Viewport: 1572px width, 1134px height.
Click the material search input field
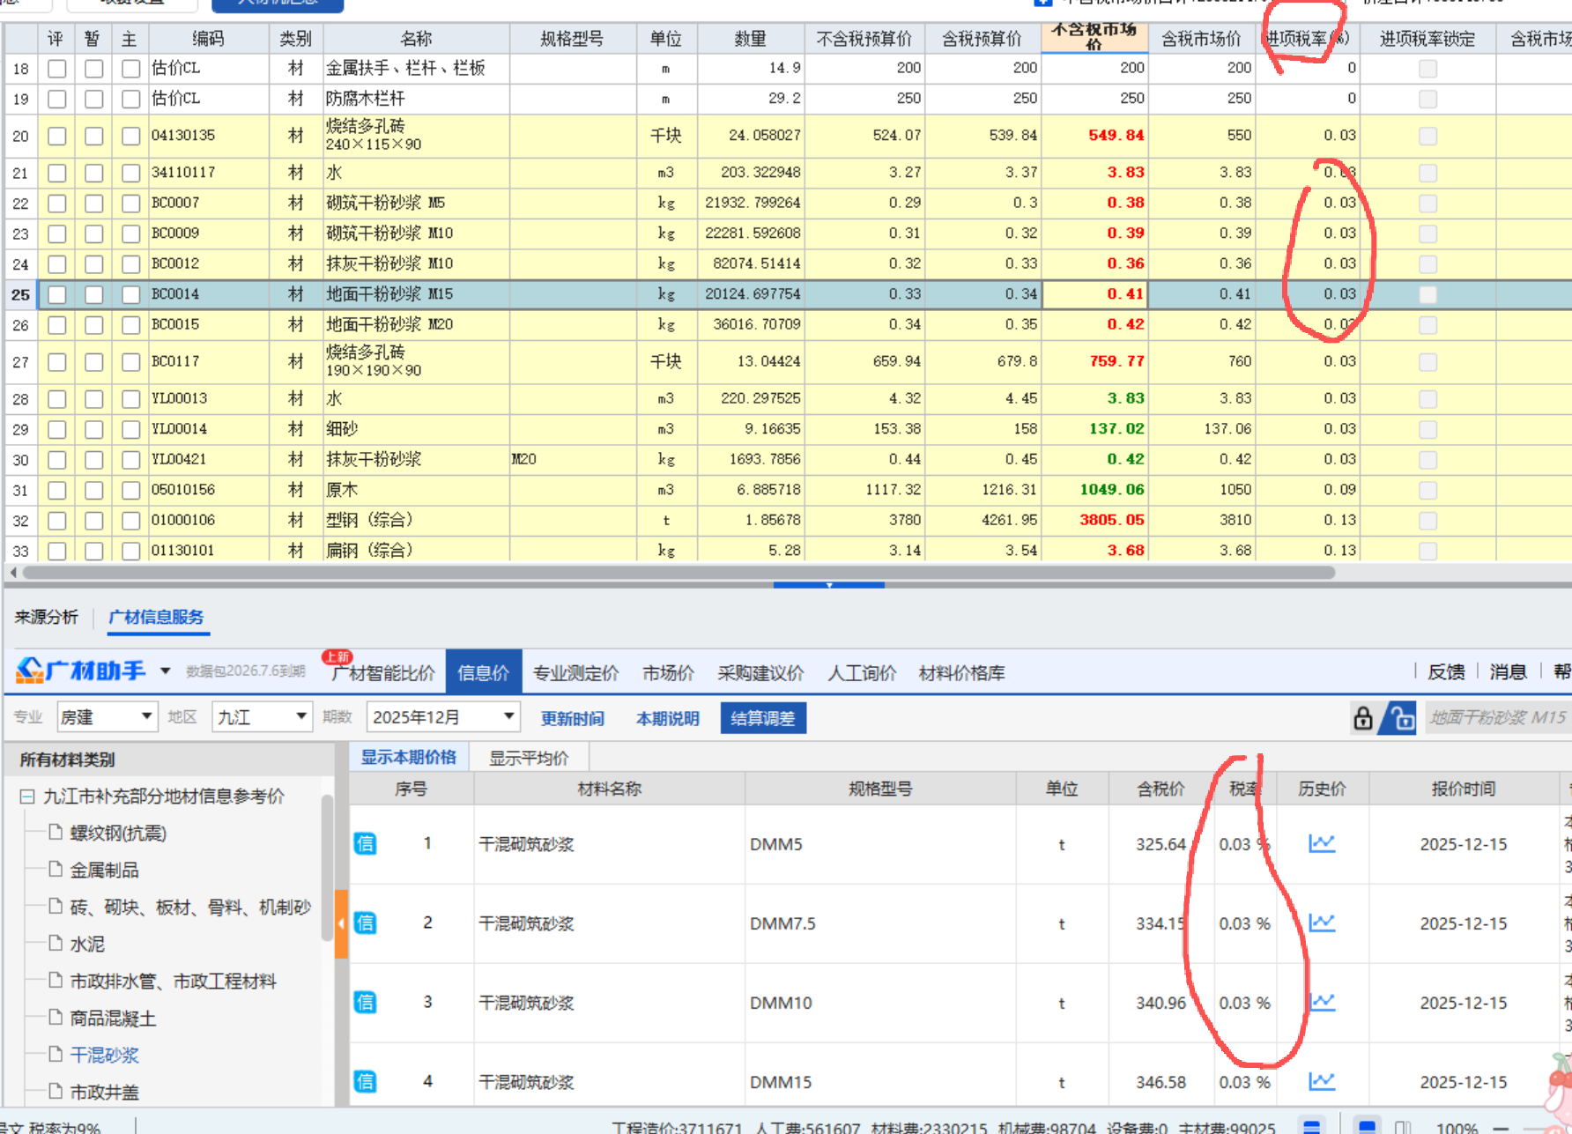point(1498,718)
